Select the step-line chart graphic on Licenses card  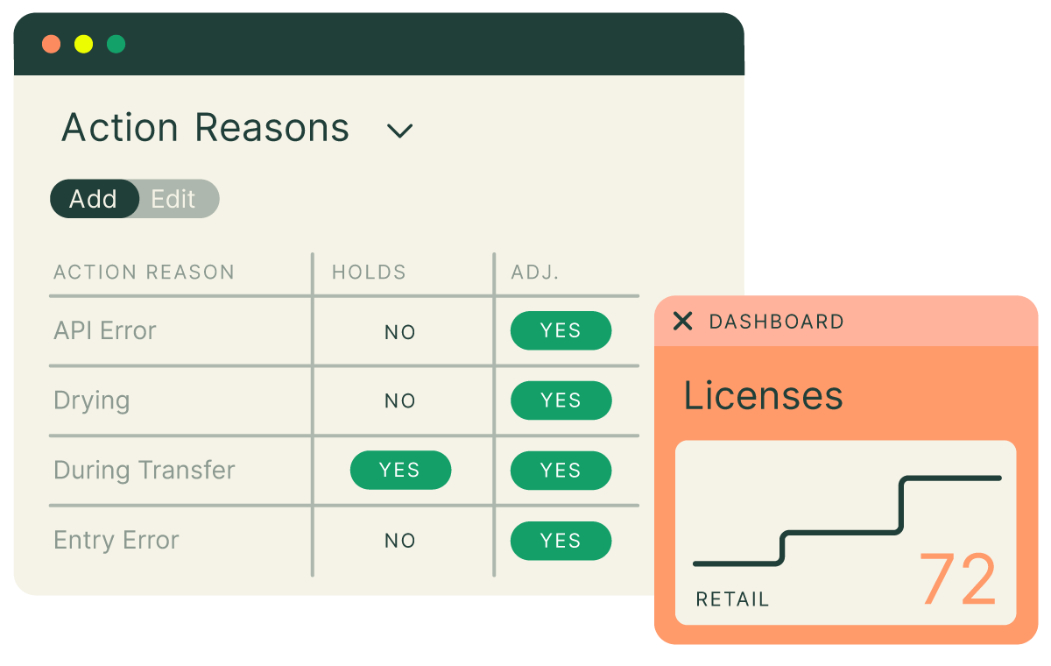(845, 521)
